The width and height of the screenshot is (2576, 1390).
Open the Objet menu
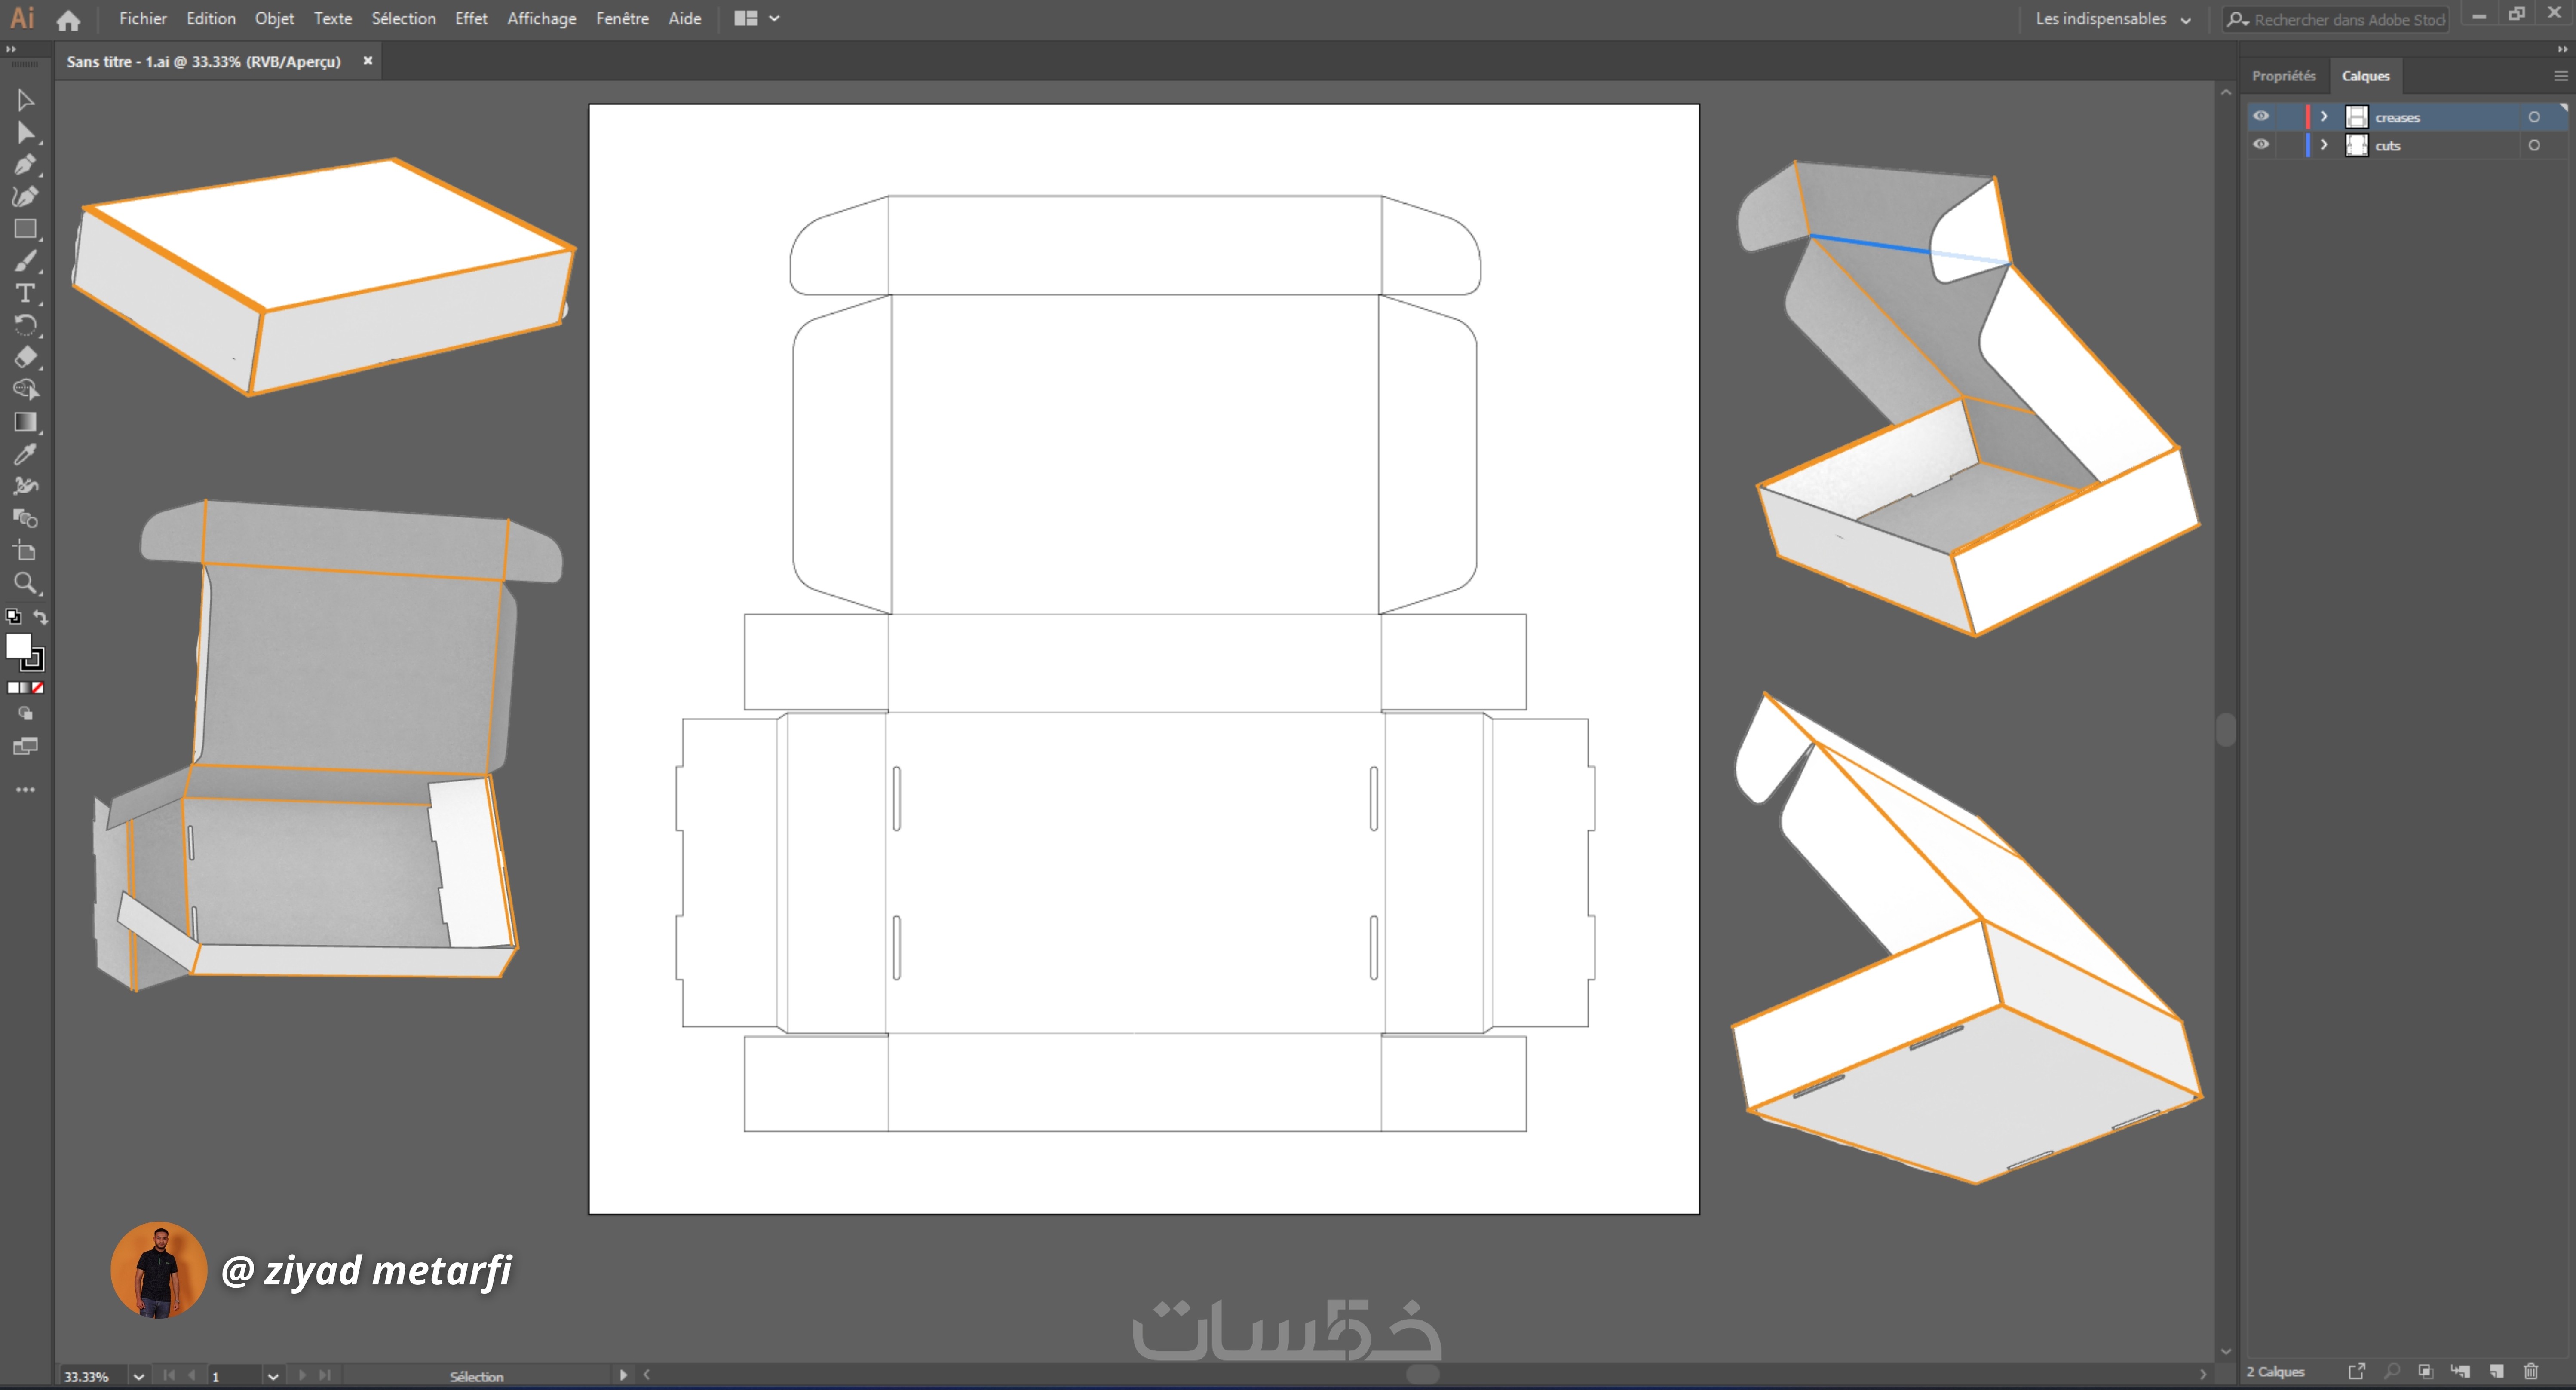coord(274,18)
